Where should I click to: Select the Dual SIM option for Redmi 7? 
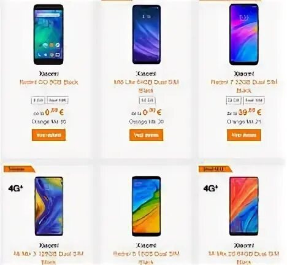coord(254,101)
